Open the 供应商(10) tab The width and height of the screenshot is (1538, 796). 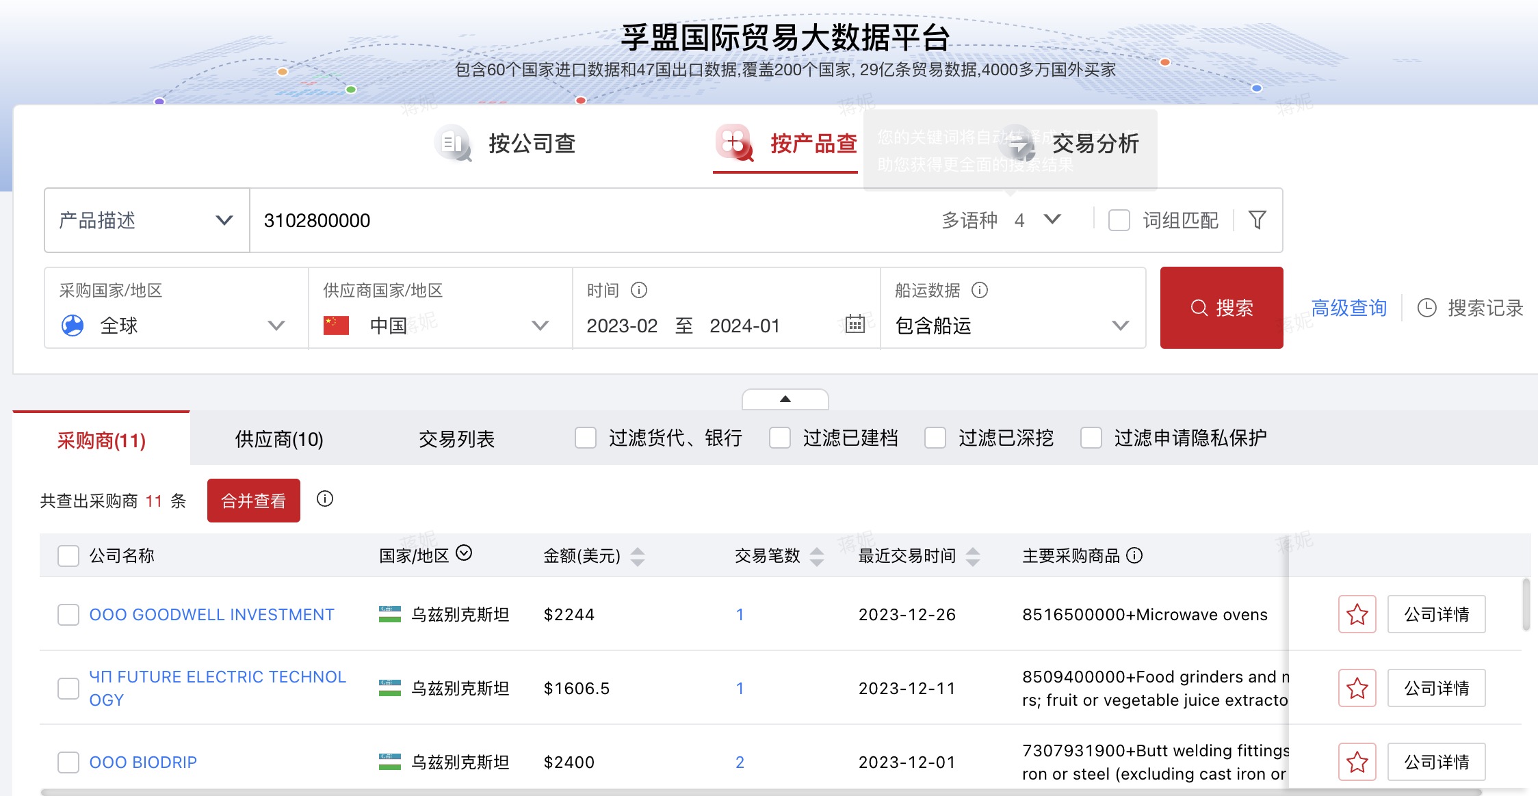(x=278, y=438)
